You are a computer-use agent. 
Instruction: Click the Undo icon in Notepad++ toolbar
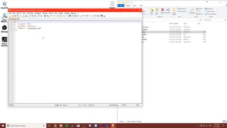(39, 16)
